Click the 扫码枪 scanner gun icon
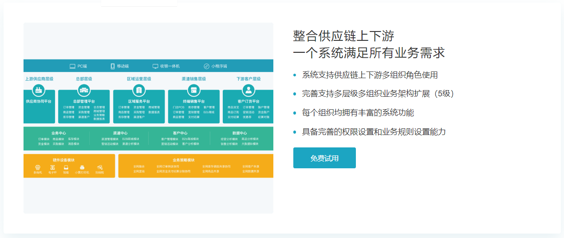 pyautogui.click(x=99, y=167)
